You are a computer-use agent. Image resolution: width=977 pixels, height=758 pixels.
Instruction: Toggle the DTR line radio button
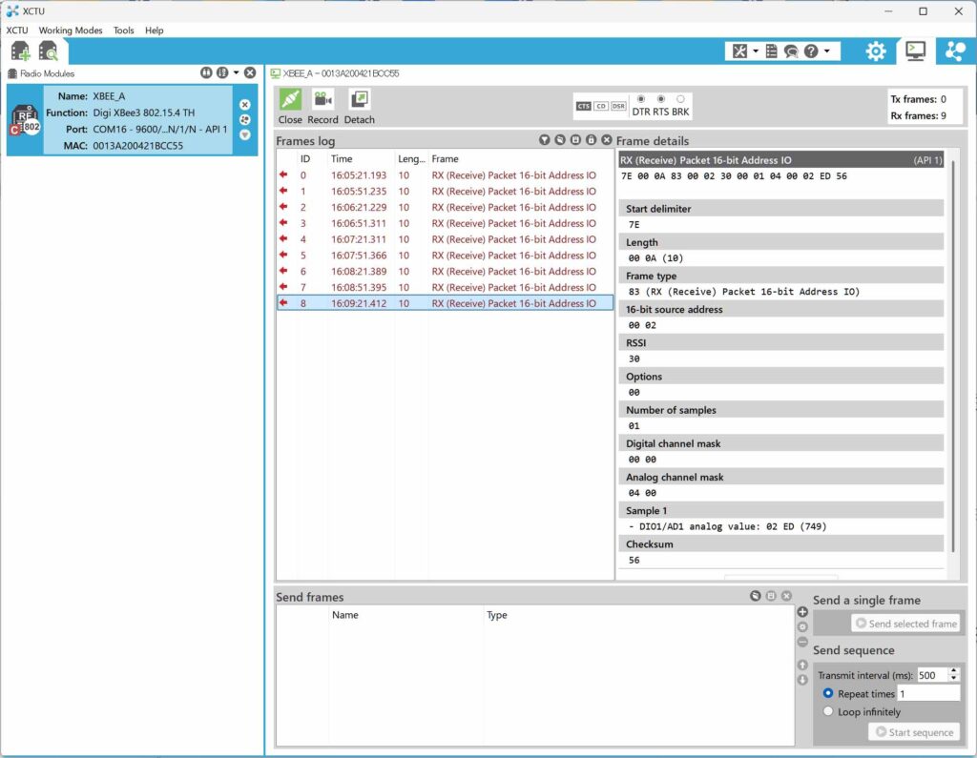tap(641, 99)
